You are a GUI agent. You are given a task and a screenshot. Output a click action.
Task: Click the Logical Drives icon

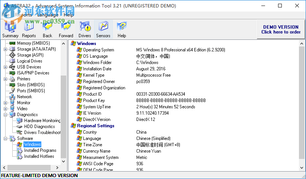point(12,61)
